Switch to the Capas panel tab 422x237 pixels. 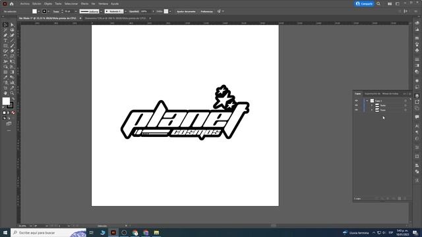click(358, 93)
